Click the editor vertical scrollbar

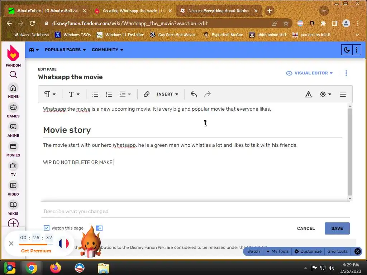(x=350, y=152)
